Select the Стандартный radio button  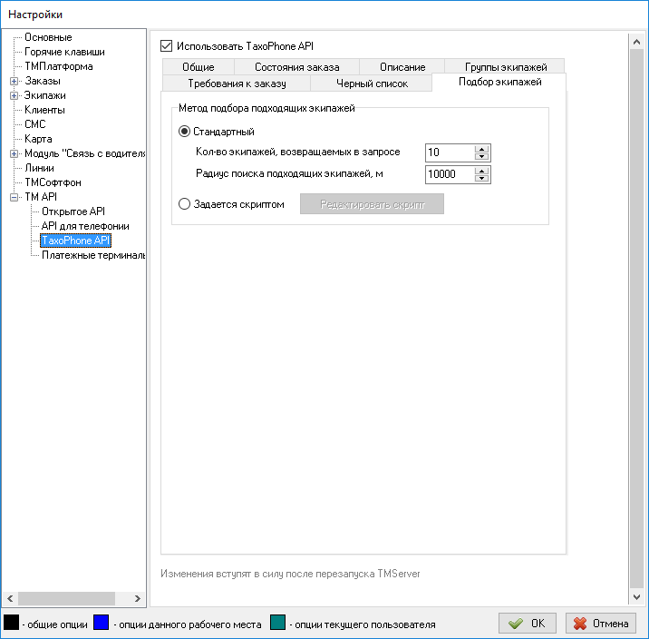[184, 132]
